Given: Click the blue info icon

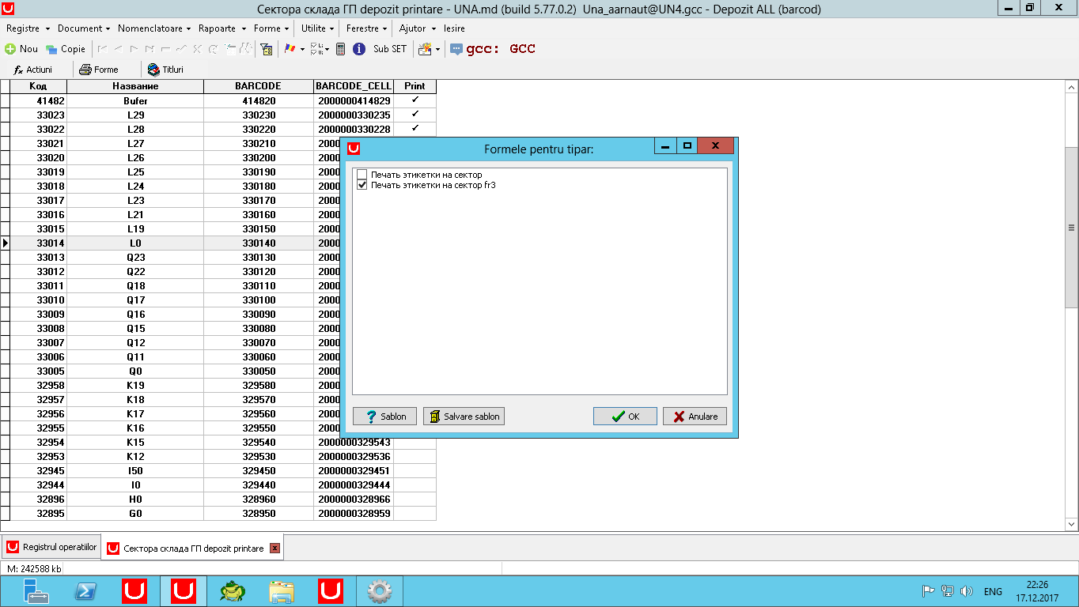Looking at the screenshot, I should tap(358, 49).
